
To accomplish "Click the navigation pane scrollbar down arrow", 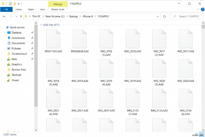I will tap(36, 130).
